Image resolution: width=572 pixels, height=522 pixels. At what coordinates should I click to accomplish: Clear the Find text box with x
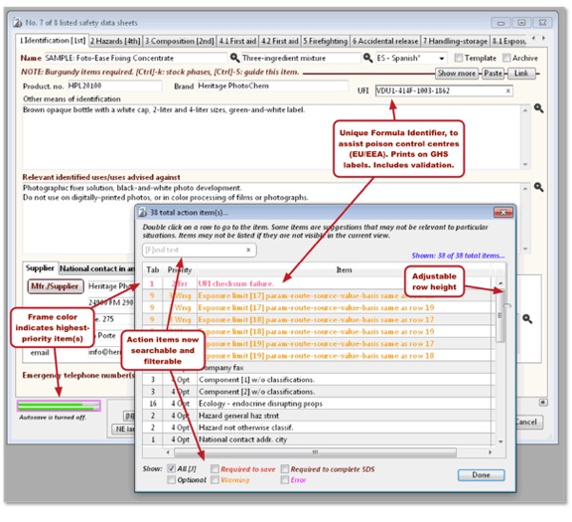[248, 250]
